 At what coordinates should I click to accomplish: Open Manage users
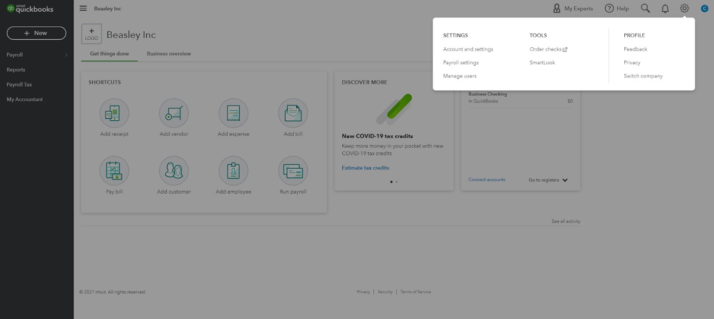pyautogui.click(x=460, y=76)
